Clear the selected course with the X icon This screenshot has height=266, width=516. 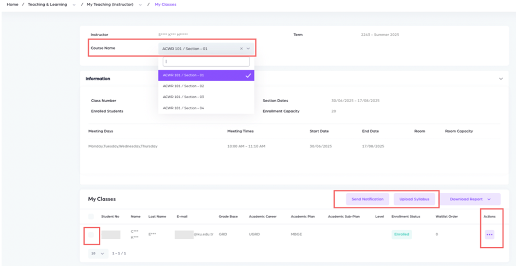click(x=241, y=49)
